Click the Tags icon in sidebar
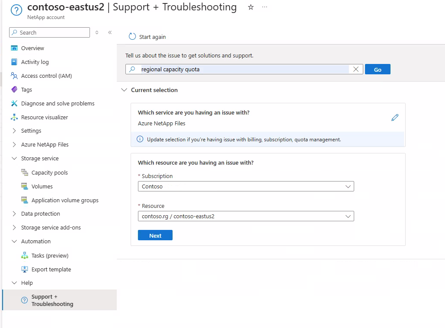Image resolution: width=445 pixels, height=328 pixels. pyautogui.click(x=14, y=89)
